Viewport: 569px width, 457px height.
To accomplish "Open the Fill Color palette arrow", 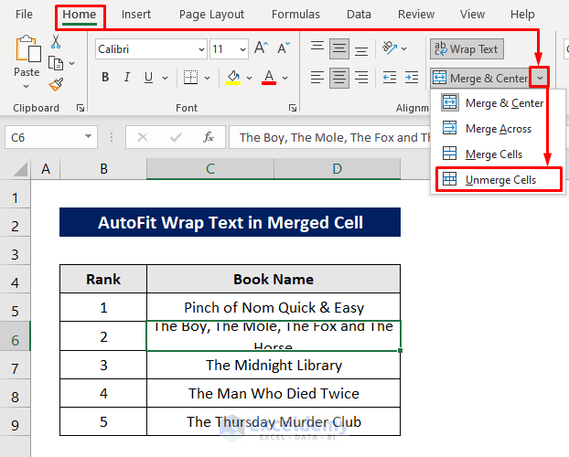I will [250, 78].
